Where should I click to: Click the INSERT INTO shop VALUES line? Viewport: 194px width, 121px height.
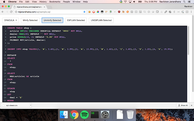[90, 49]
